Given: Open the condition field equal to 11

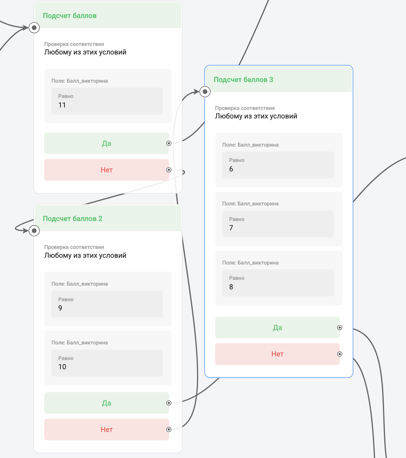Looking at the screenshot, I should 107,101.
